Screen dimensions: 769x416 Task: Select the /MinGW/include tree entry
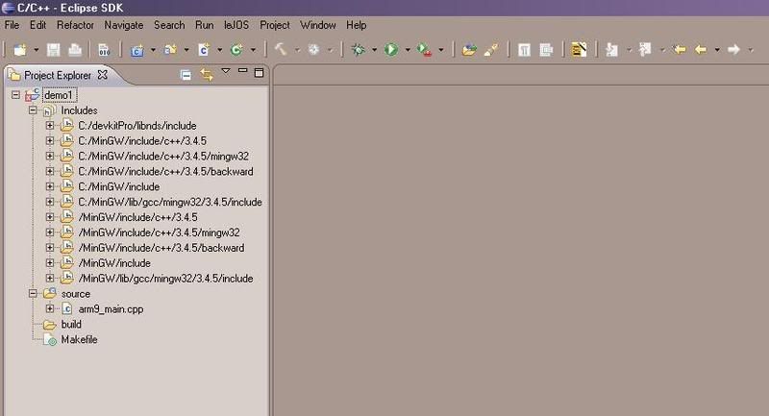click(x=114, y=263)
